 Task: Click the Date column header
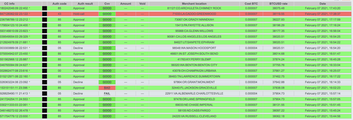(x=323, y=4)
